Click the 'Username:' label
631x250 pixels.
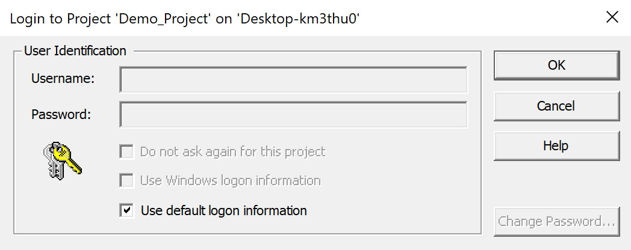pyautogui.click(x=63, y=79)
